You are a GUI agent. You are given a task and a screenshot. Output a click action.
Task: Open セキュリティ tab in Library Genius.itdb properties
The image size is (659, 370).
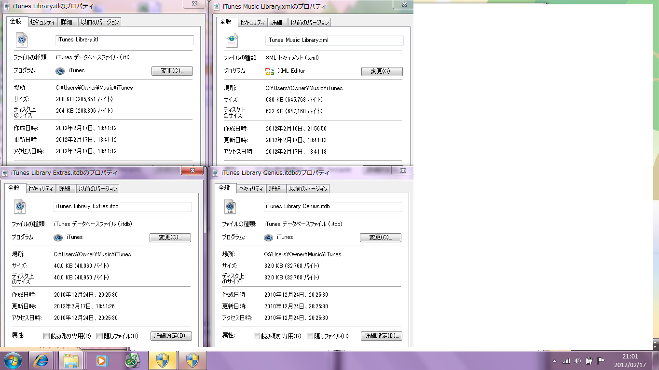tap(251, 189)
